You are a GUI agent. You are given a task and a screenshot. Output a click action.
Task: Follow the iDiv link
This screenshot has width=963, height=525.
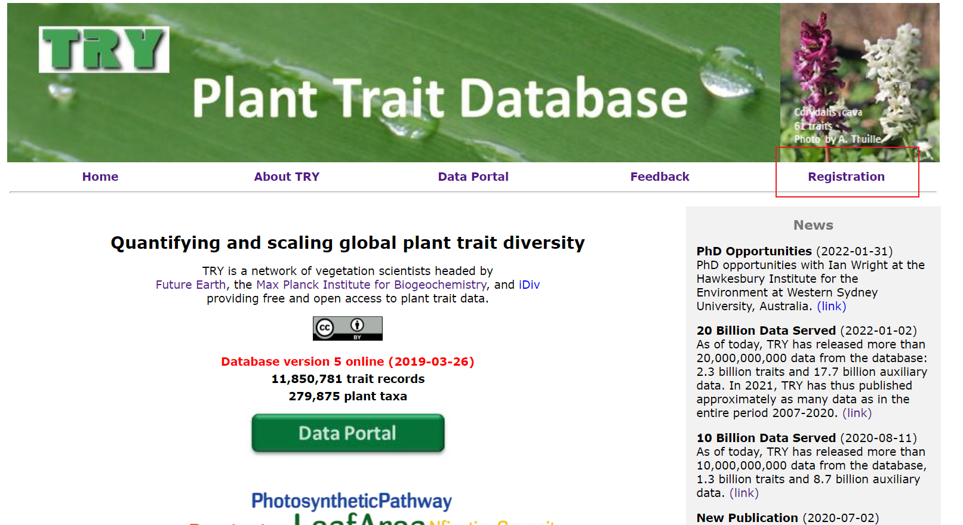point(529,285)
